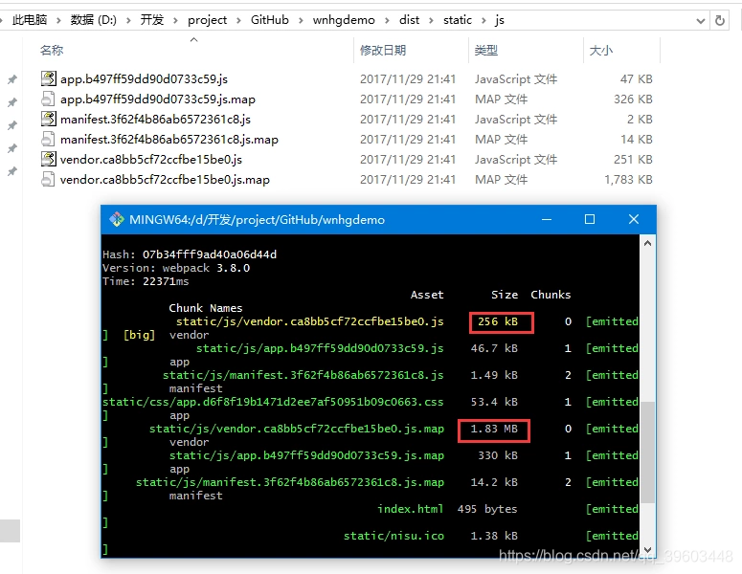Select file app.b497ff59dd90d0733c59.js.map
Image resolution: width=742 pixels, height=574 pixels.
[158, 99]
